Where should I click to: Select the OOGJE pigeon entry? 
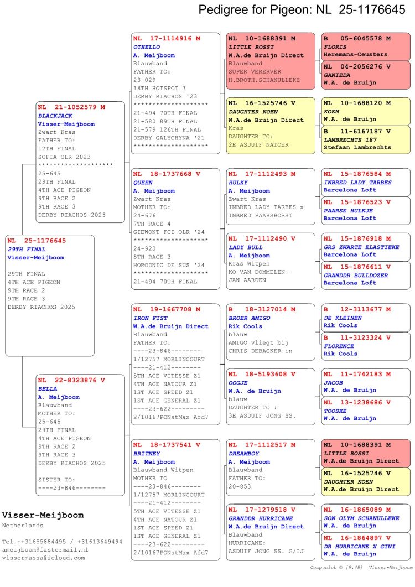[270, 396]
